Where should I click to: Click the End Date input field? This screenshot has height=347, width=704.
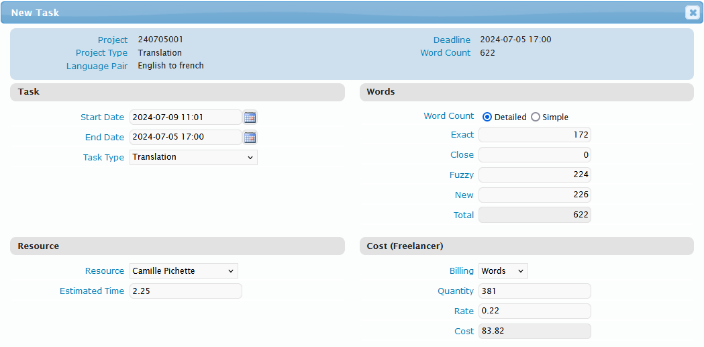(185, 138)
